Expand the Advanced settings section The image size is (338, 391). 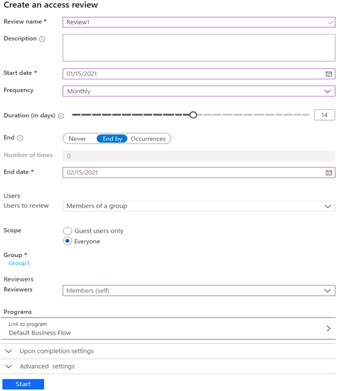click(x=47, y=366)
